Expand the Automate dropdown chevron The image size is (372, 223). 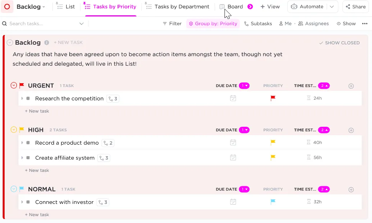332,6
